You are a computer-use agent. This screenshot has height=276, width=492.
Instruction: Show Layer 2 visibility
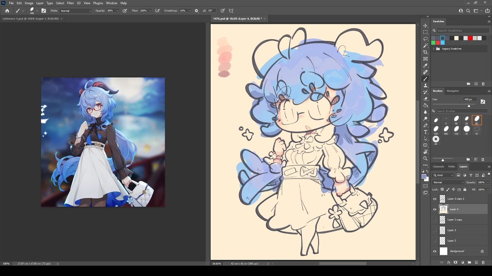pyautogui.click(x=435, y=240)
